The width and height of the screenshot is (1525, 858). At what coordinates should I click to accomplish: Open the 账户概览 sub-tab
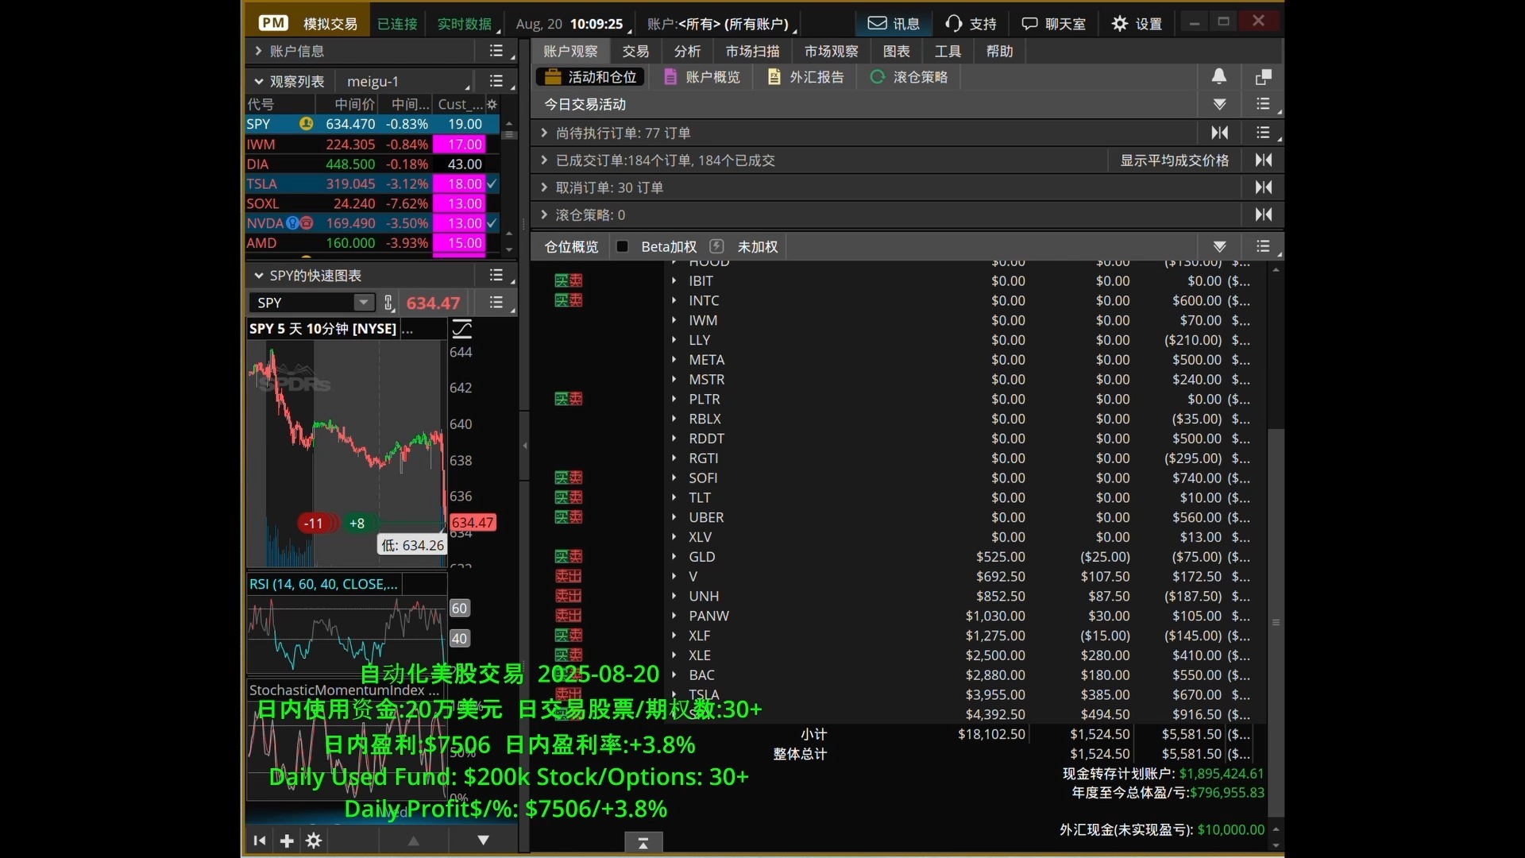[x=703, y=77]
